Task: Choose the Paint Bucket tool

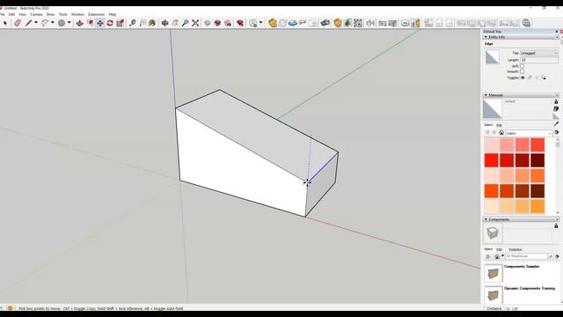Action: click(x=152, y=23)
